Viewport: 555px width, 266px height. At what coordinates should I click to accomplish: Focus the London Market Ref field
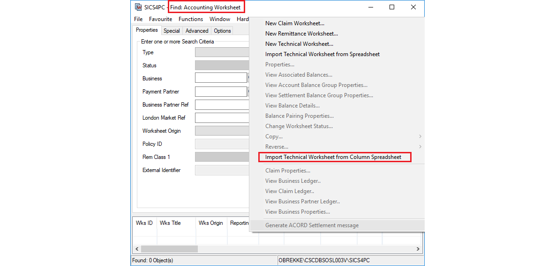[x=222, y=118]
